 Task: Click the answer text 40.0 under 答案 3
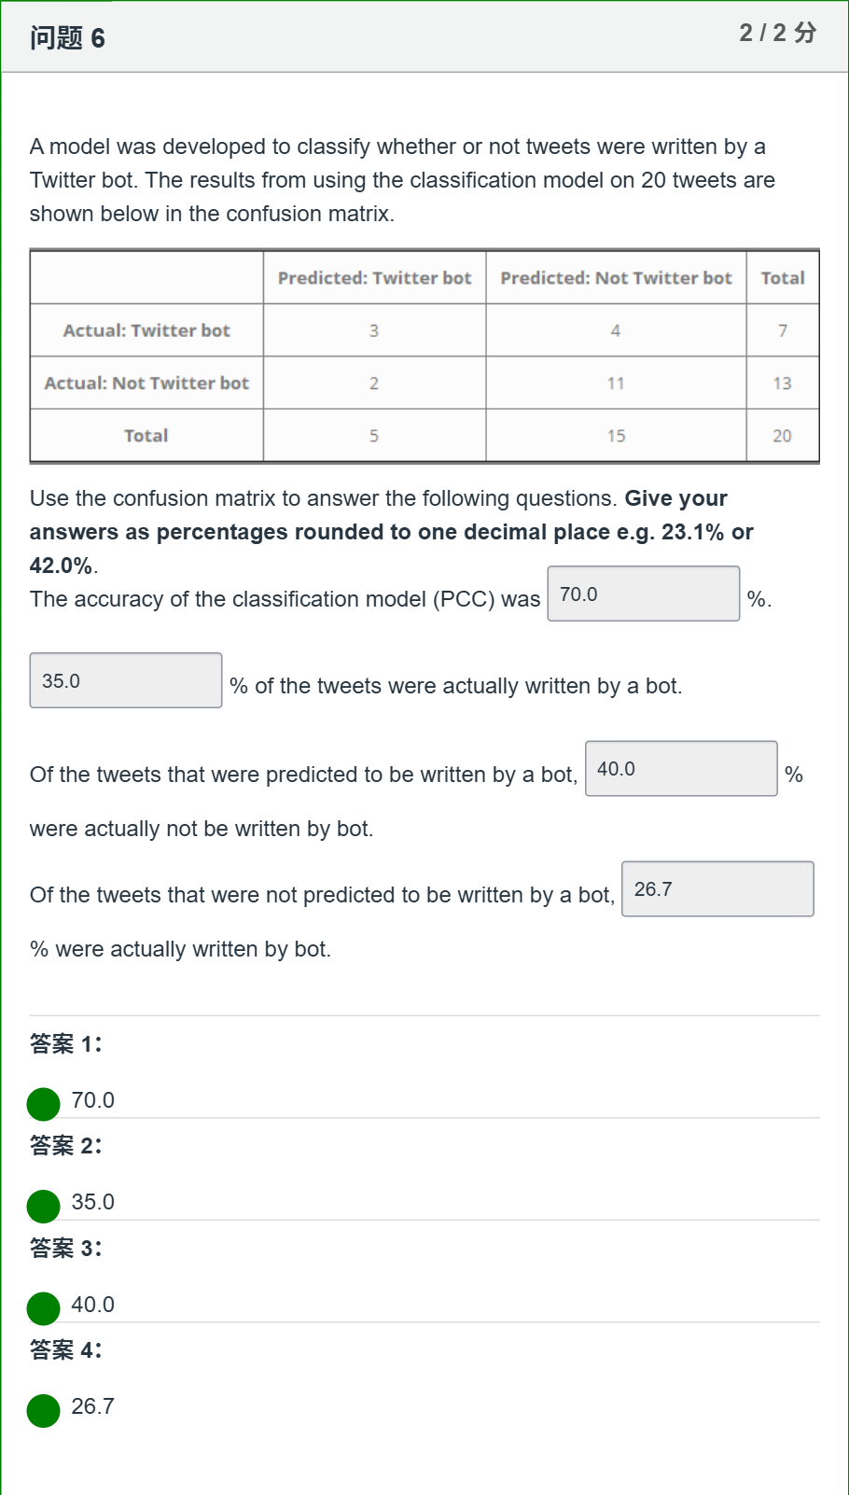[x=92, y=1305]
